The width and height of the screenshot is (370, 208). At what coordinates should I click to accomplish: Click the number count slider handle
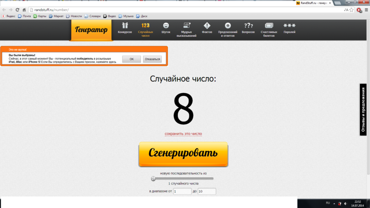pos(153,179)
